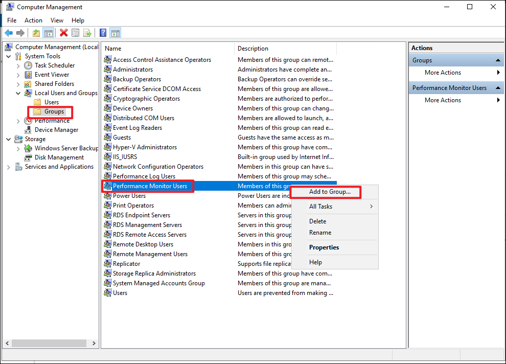Open the Help menu in menu bar
The image size is (506, 364).
tap(78, 20)
